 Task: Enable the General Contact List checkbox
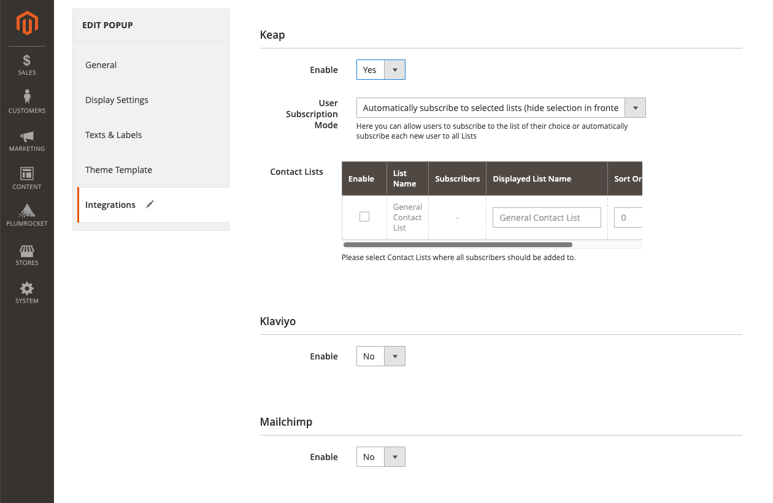pyautogui.click(x=364, y=217)
